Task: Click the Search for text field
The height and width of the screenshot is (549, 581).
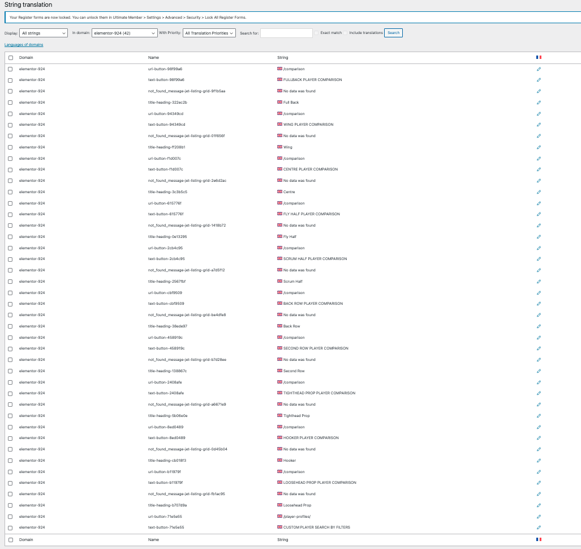Action: click(286, 33)
